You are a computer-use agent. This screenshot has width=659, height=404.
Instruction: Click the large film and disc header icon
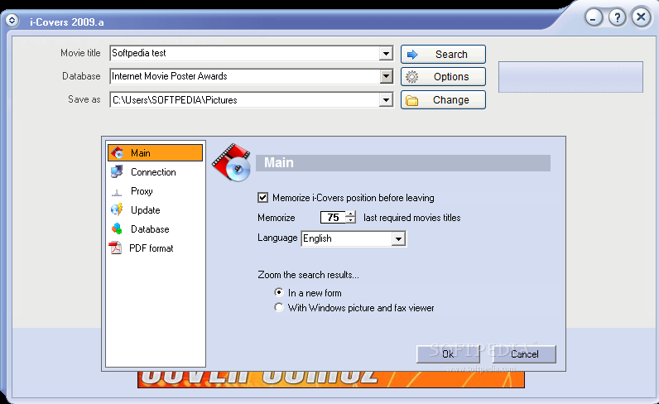tap(232, 163)
